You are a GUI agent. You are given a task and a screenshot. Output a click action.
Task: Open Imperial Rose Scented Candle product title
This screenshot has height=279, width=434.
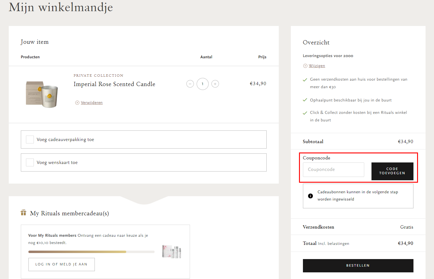click(x=114, y=84)
